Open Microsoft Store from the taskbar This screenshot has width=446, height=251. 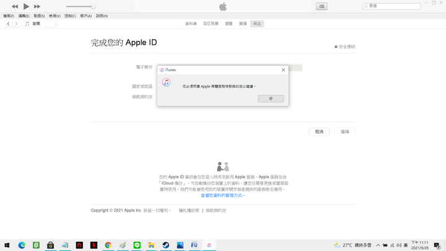coord(51,245)
